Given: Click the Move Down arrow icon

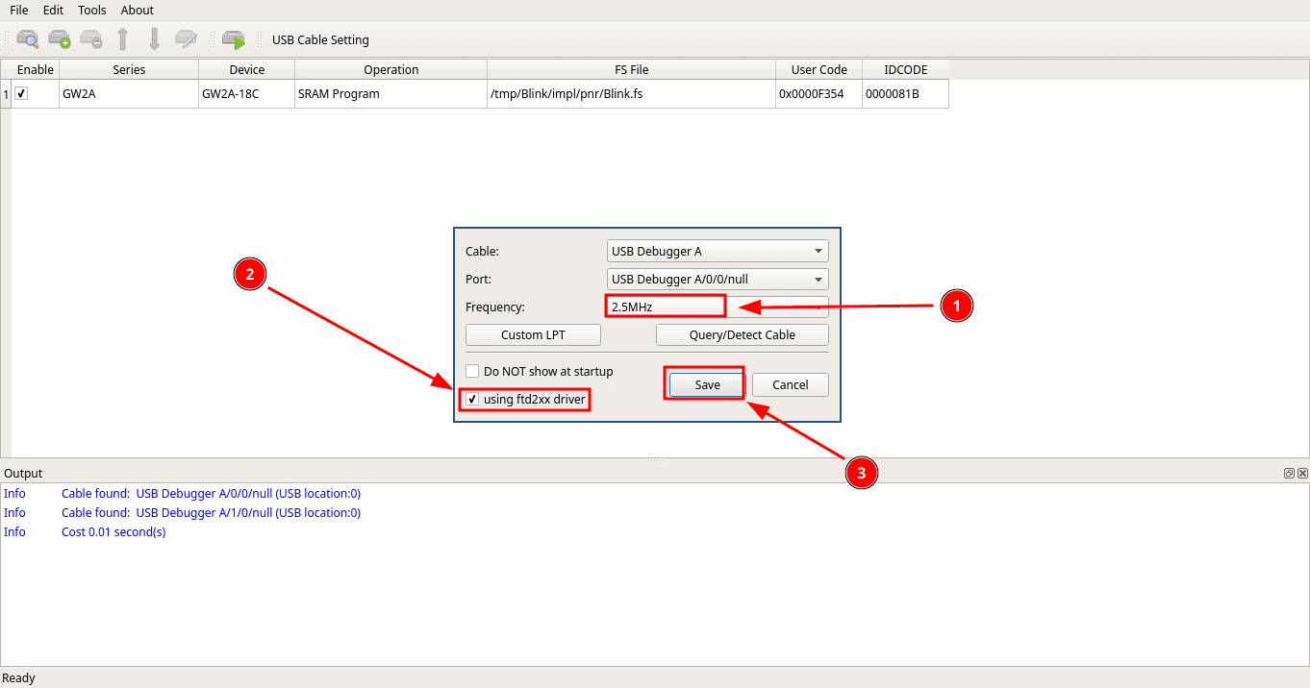Looking at the screenshot, I should pyautogui.click(x=154, y=39).
